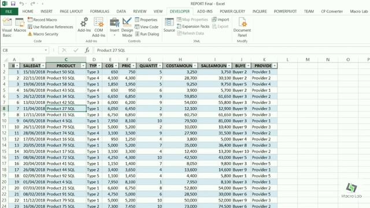The image size is (370, 208).
Task: Click the Undo arrow
Action: pyautogui.click(x=21, y=3)
